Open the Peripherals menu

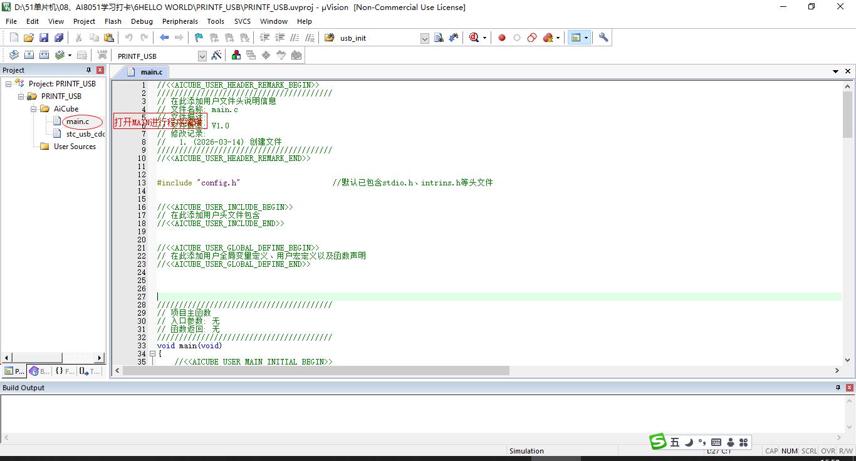[180, 21]
